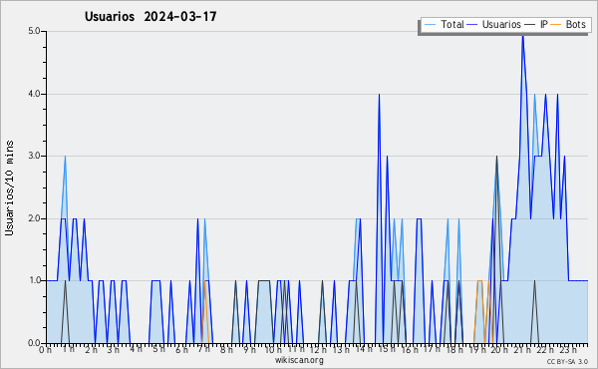The width and height of the screenshot is (598, 369).
Task: Click the '17 h' x-axis label
Action: [x=432, y=349]
